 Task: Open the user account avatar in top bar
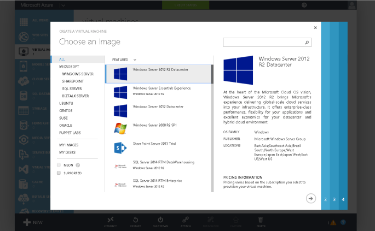[x=352, y=5]
